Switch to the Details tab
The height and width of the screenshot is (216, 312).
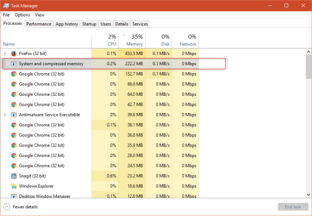[x=122, y=24]
